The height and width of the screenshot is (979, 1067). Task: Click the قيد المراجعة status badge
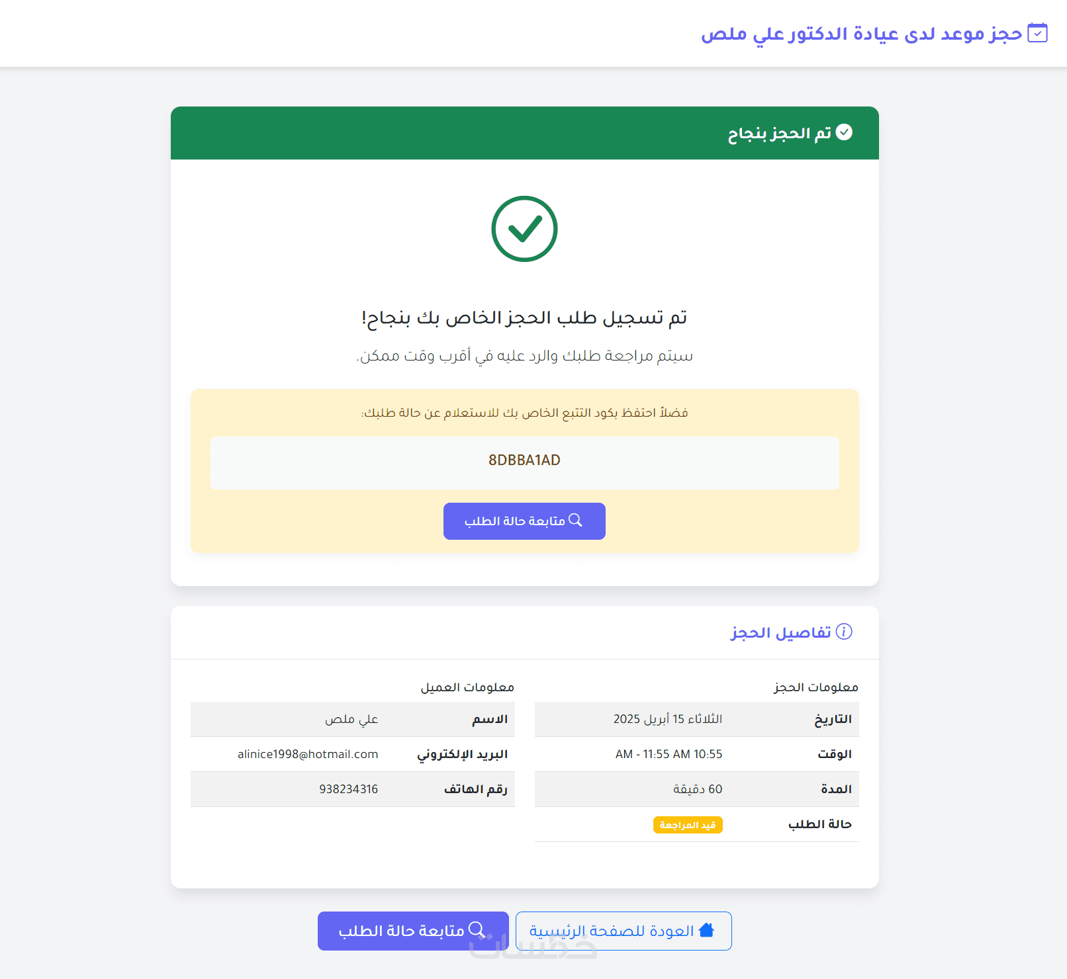(x=688, y=825)
